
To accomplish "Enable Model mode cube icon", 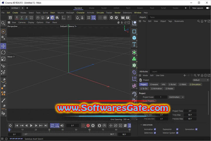I will [x=52, y=18].
